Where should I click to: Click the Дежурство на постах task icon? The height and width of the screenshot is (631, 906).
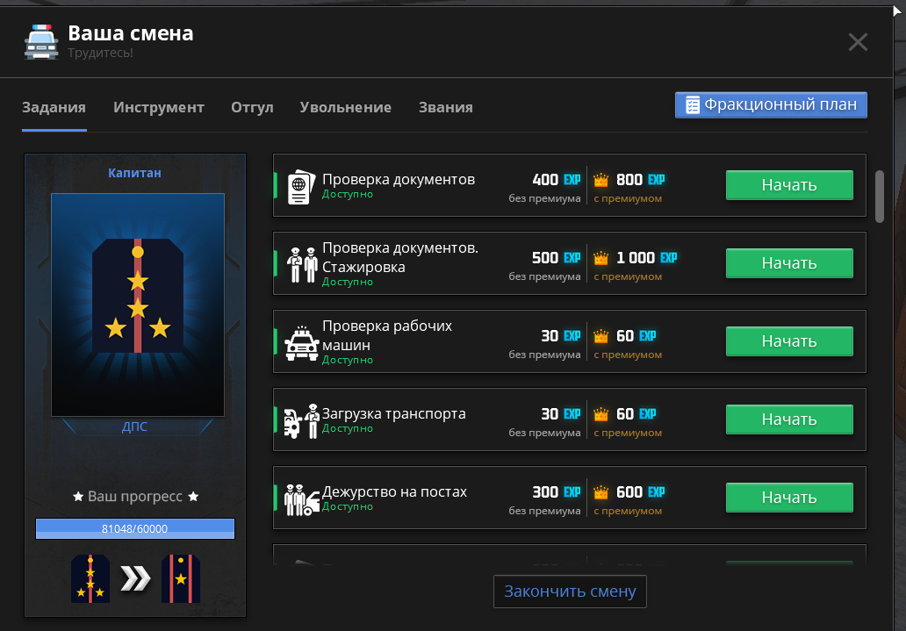(x=300, y=498)
